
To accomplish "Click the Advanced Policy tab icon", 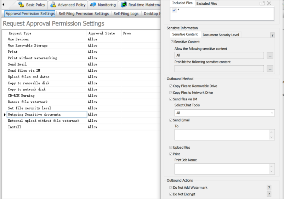I will pos(53,5).
